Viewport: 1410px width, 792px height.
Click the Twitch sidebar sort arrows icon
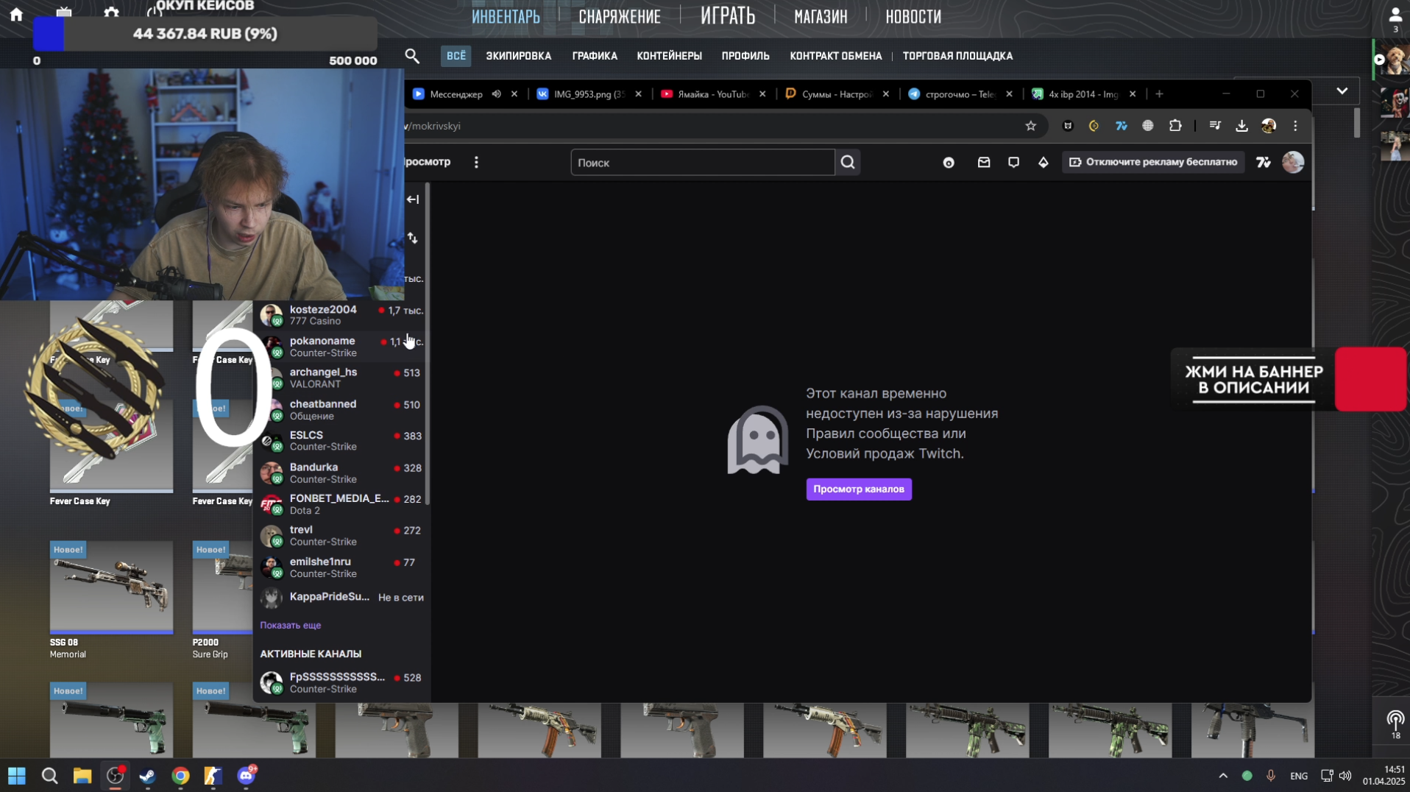[413, 238]
